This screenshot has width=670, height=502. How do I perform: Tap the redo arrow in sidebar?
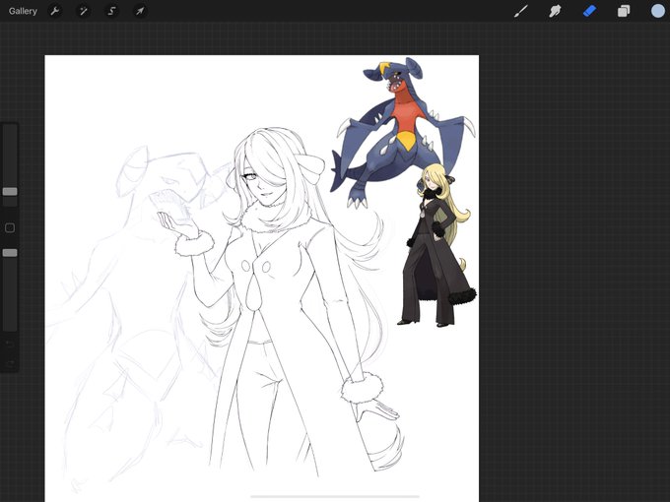(x=10, y=363)
